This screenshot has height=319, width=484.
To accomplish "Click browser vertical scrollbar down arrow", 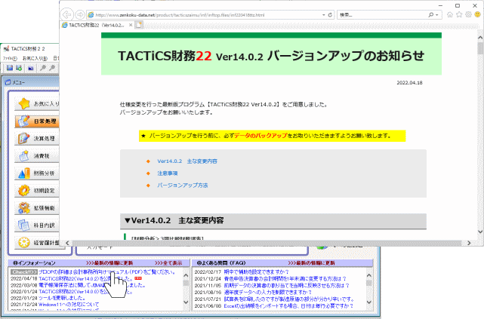I will 480,232.
